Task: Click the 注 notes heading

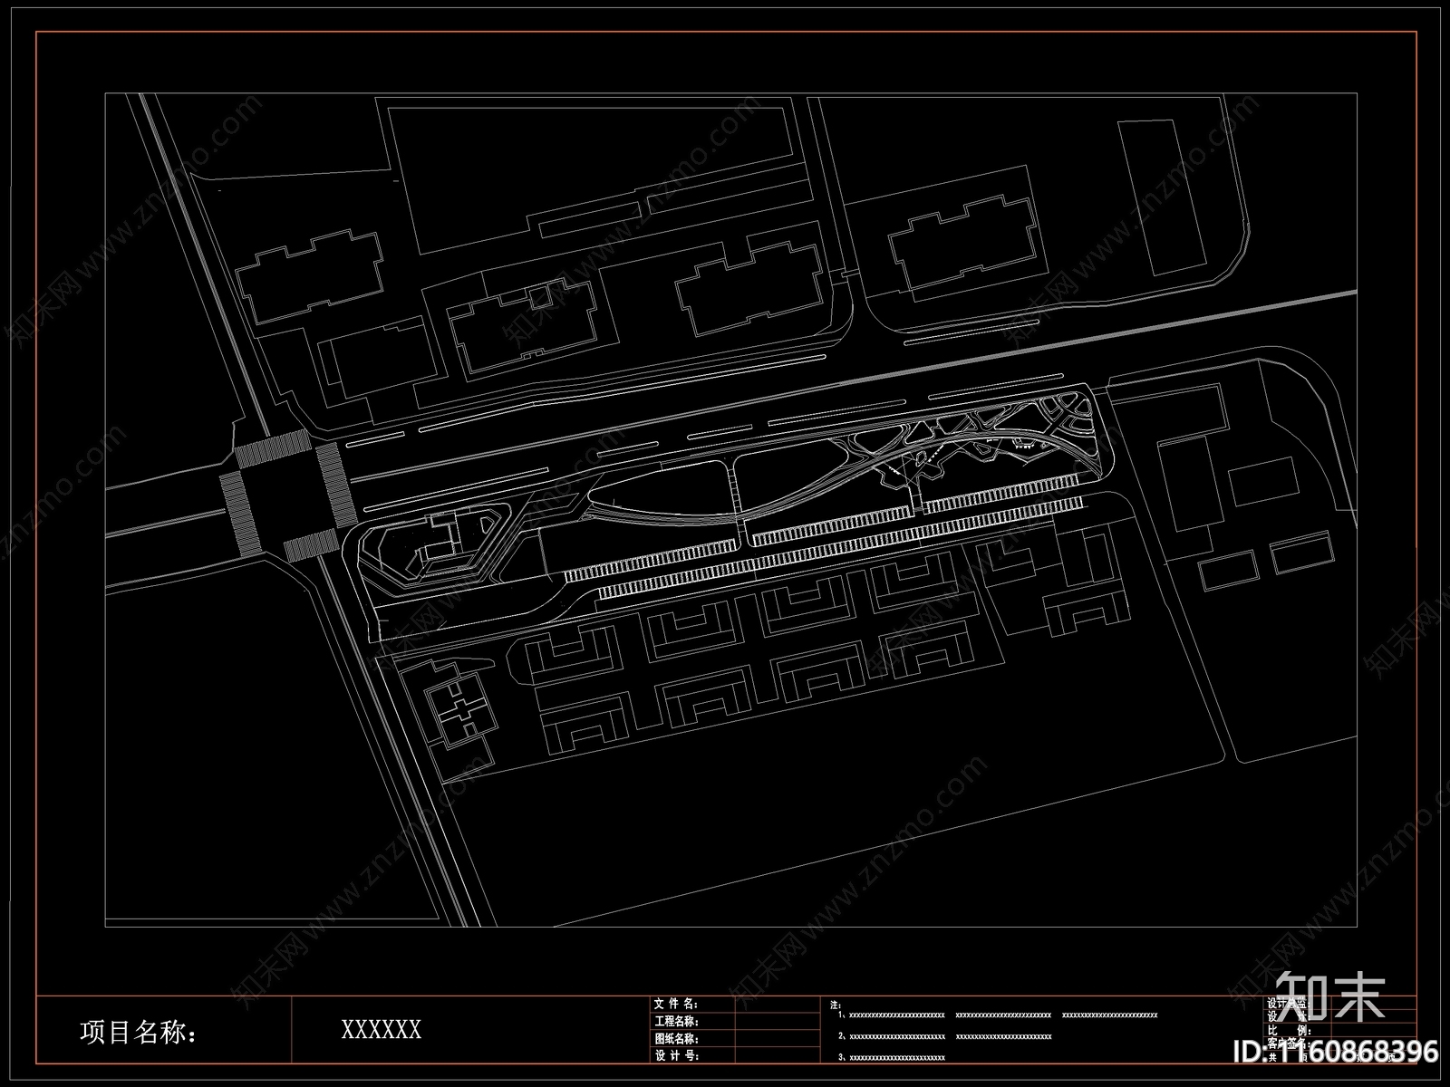Action: point(835,1005)
